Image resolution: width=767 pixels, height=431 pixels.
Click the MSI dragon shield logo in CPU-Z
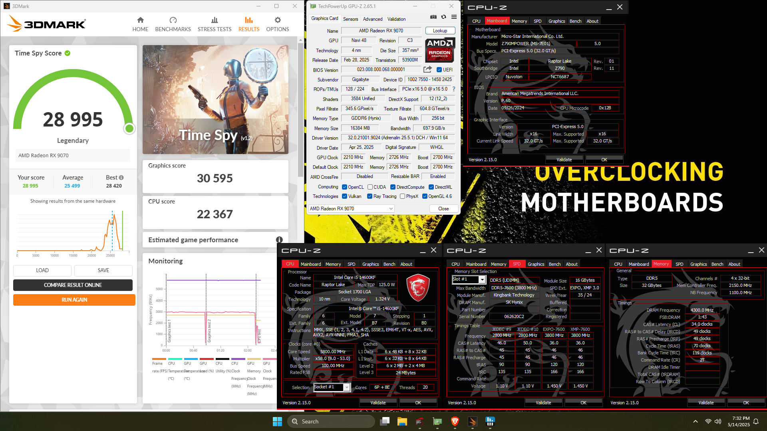pyautogui.click(x=418, y=287)
